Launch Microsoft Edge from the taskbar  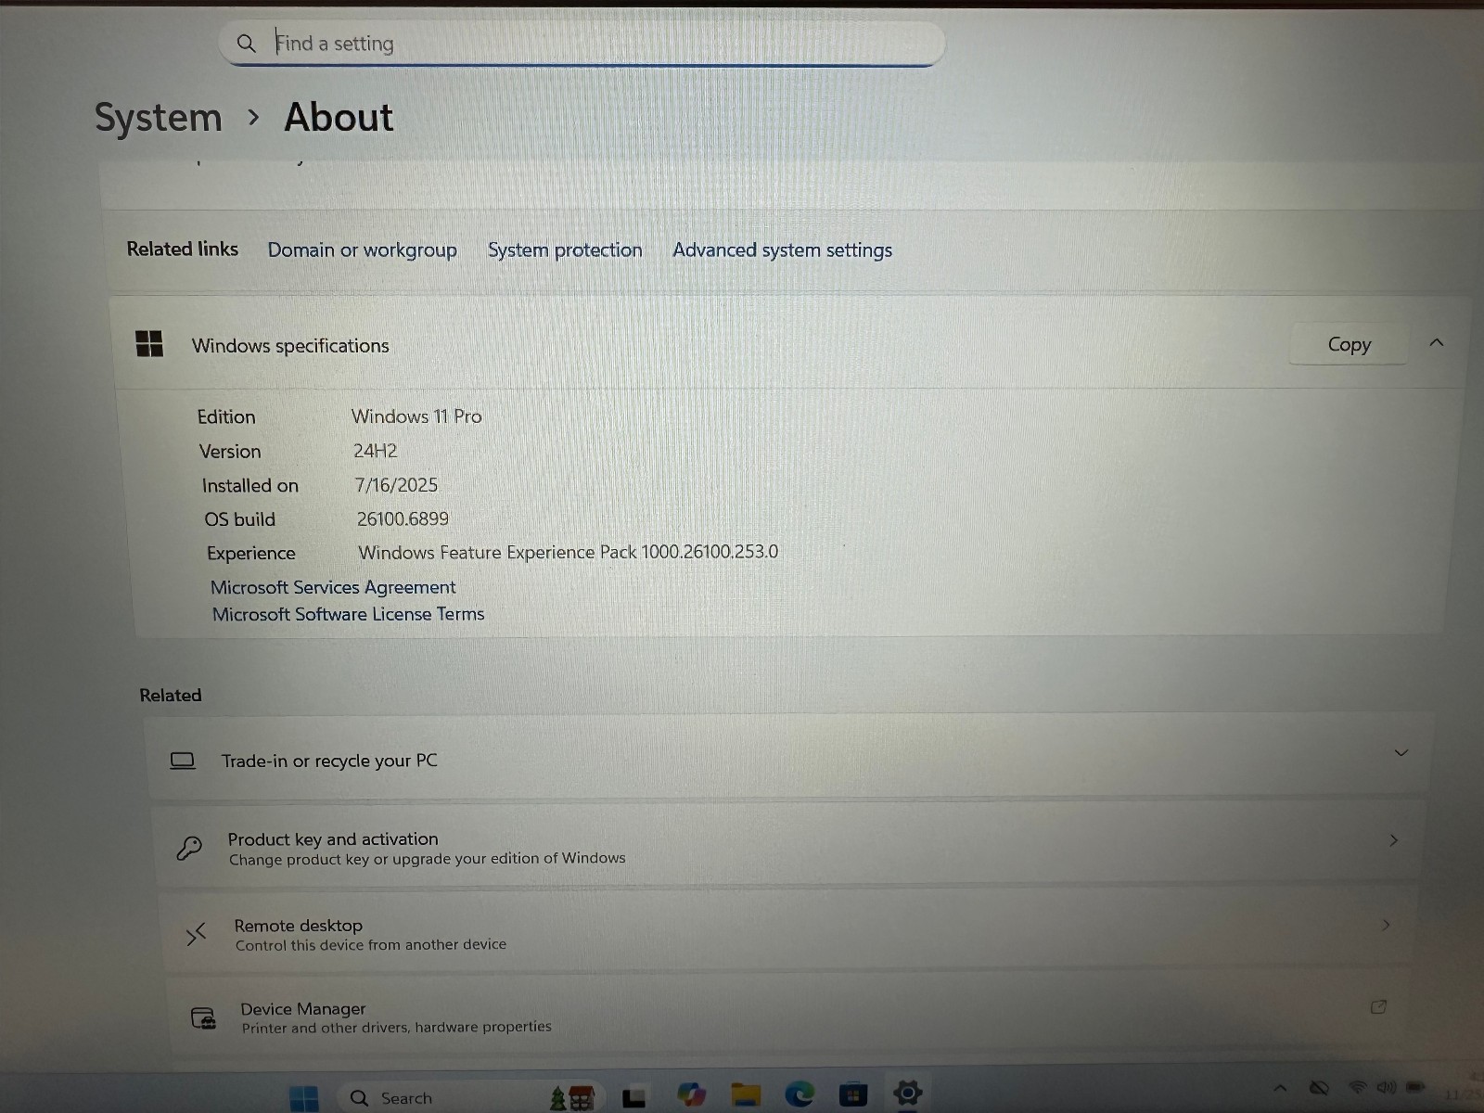pos(800,1095)
